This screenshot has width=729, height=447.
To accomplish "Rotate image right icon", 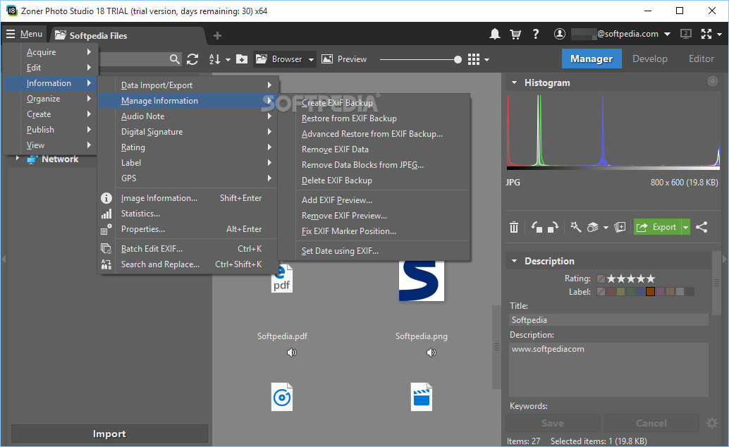I will click(x=553, y=227).
